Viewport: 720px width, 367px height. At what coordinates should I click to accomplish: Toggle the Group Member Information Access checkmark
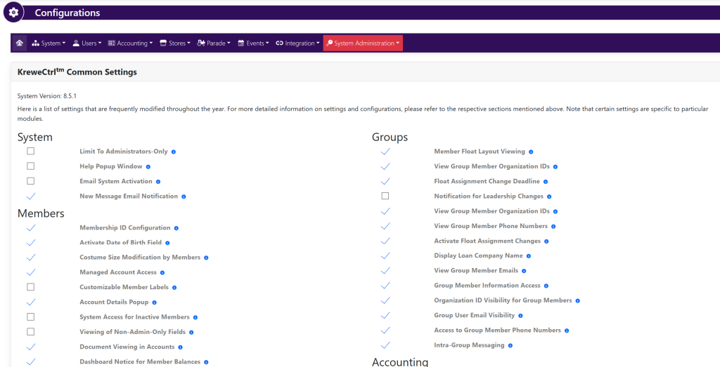pyautogui.click(x=385, y=286)
